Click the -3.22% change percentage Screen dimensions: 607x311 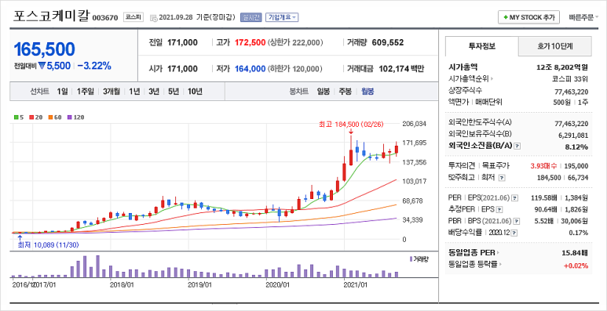click(x=94, y=66)
